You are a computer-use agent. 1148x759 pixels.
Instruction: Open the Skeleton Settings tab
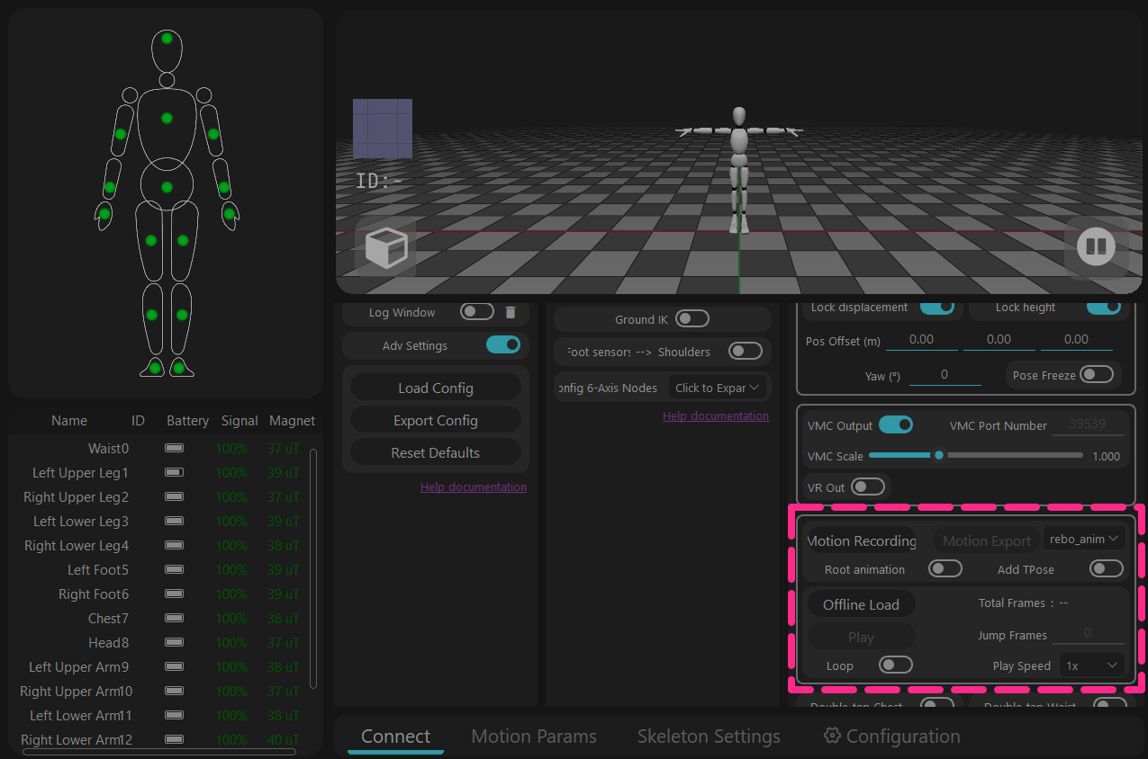(x=709, y=737)
